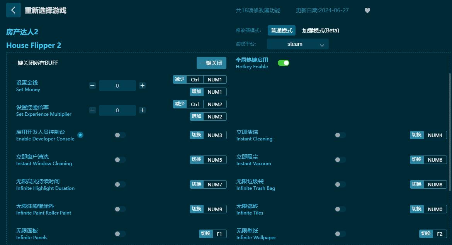Enable Instant Vacuum toggle

tap(340, 160)
